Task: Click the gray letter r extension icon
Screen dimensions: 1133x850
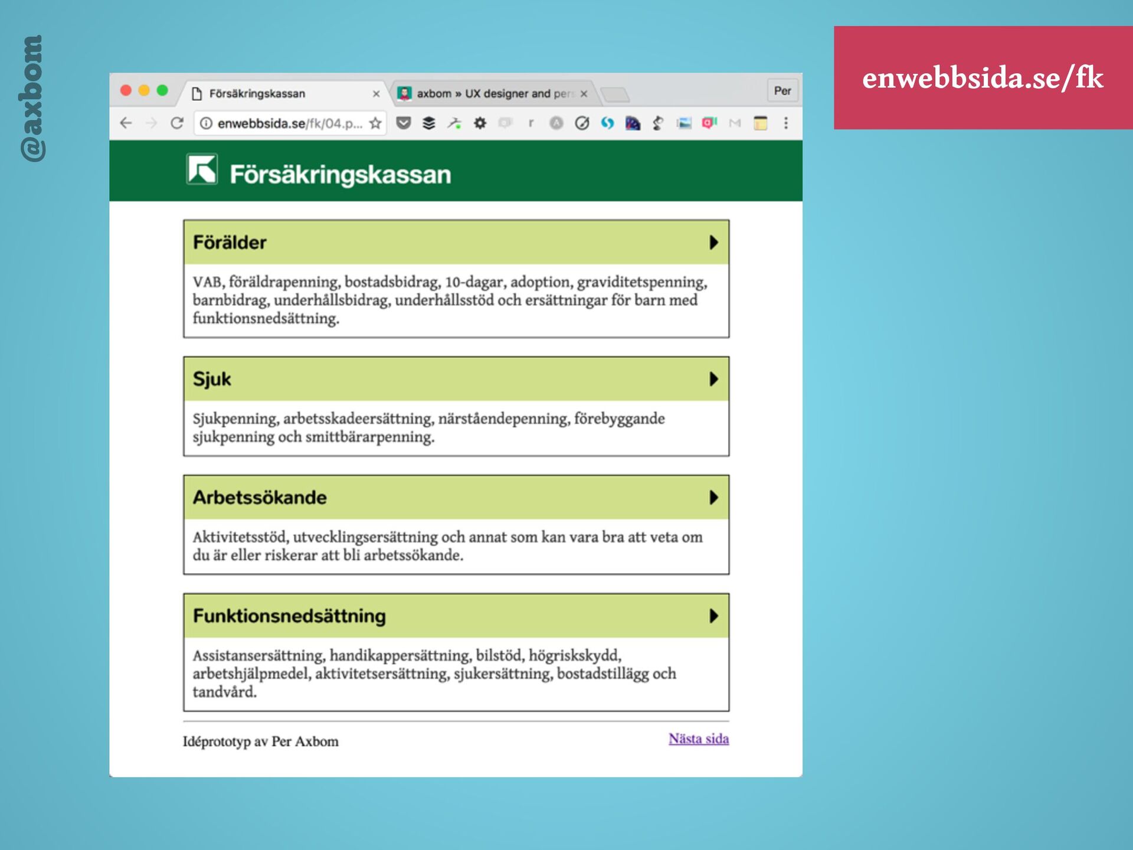Action: tap(531, 123)
